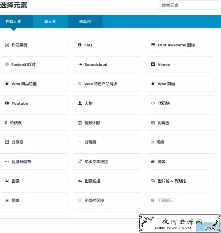Screen dimensions: 221x233
Task: Click the Vimeo logo icon
Action: tap(153, 65)
